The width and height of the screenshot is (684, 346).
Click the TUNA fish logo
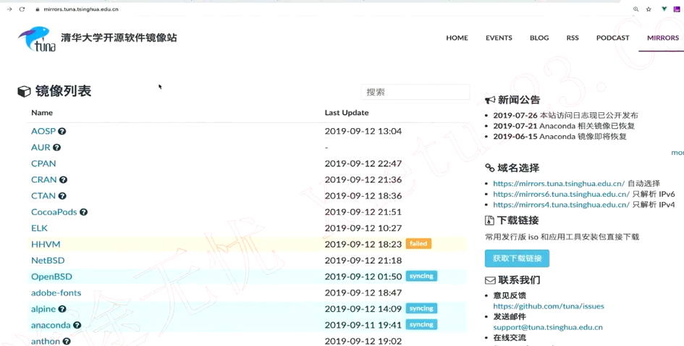coord(37,39)
